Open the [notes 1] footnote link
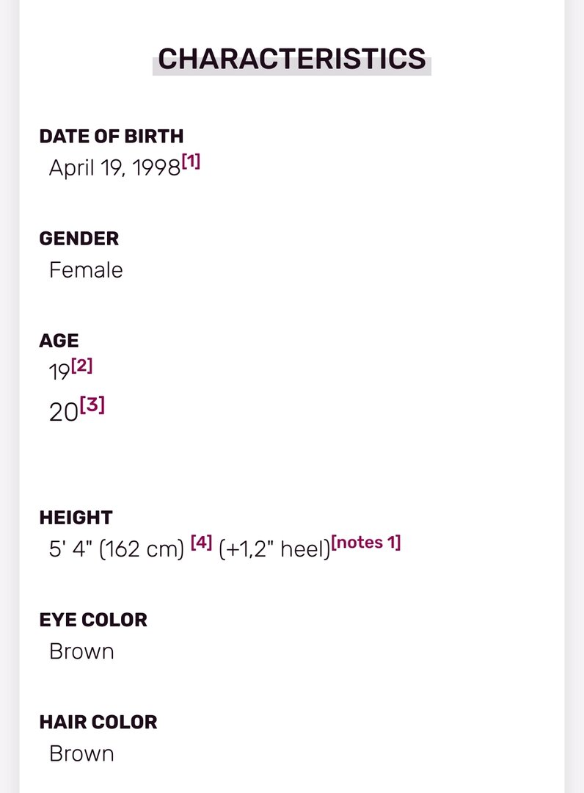 pos(366,542)
